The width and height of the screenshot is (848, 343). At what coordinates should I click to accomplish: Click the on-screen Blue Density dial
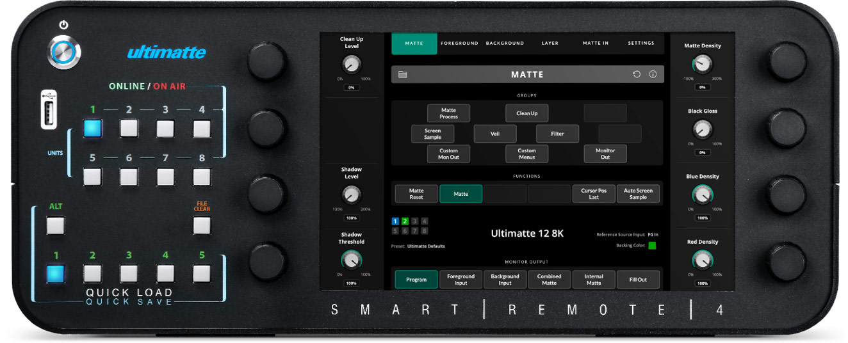[703, 195]
